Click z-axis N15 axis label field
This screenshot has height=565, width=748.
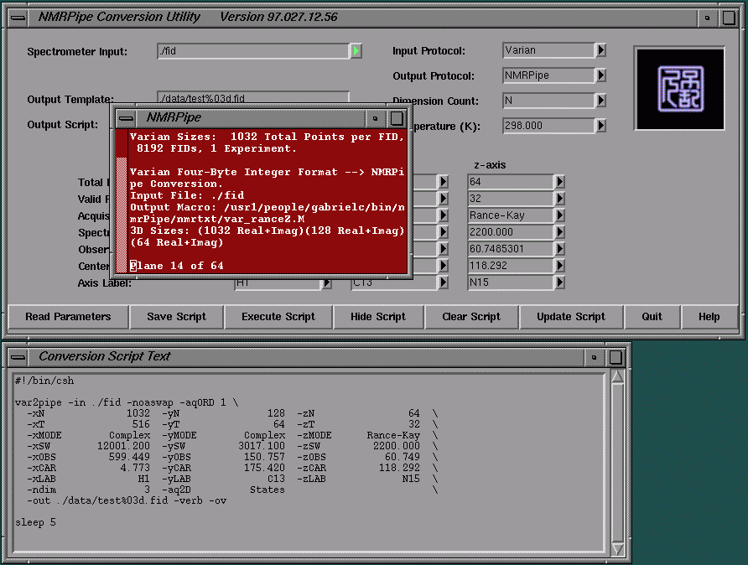(x=511, y=282)
